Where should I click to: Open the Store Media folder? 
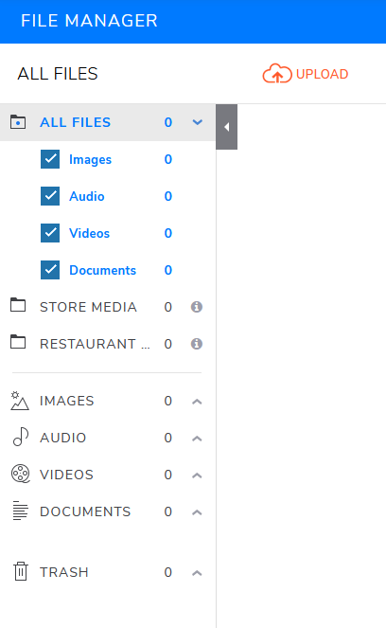pos(88,307)
